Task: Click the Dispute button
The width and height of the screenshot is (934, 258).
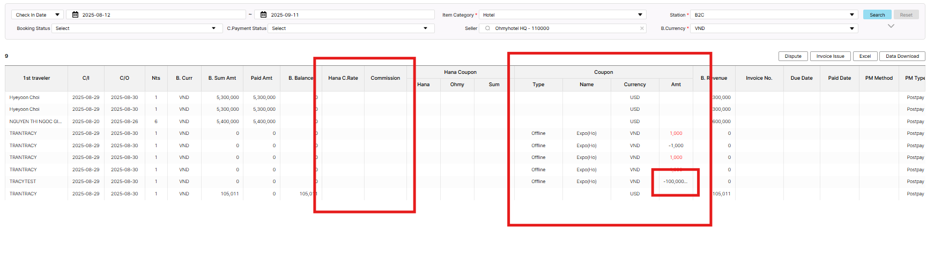Action: pyautogui.click(x=792, y=56)
